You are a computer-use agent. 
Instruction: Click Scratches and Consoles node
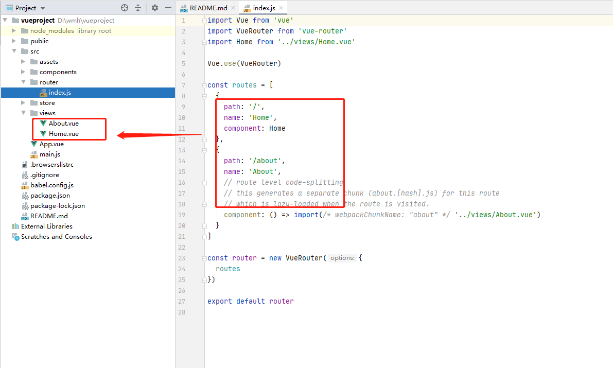click(56, 237)
